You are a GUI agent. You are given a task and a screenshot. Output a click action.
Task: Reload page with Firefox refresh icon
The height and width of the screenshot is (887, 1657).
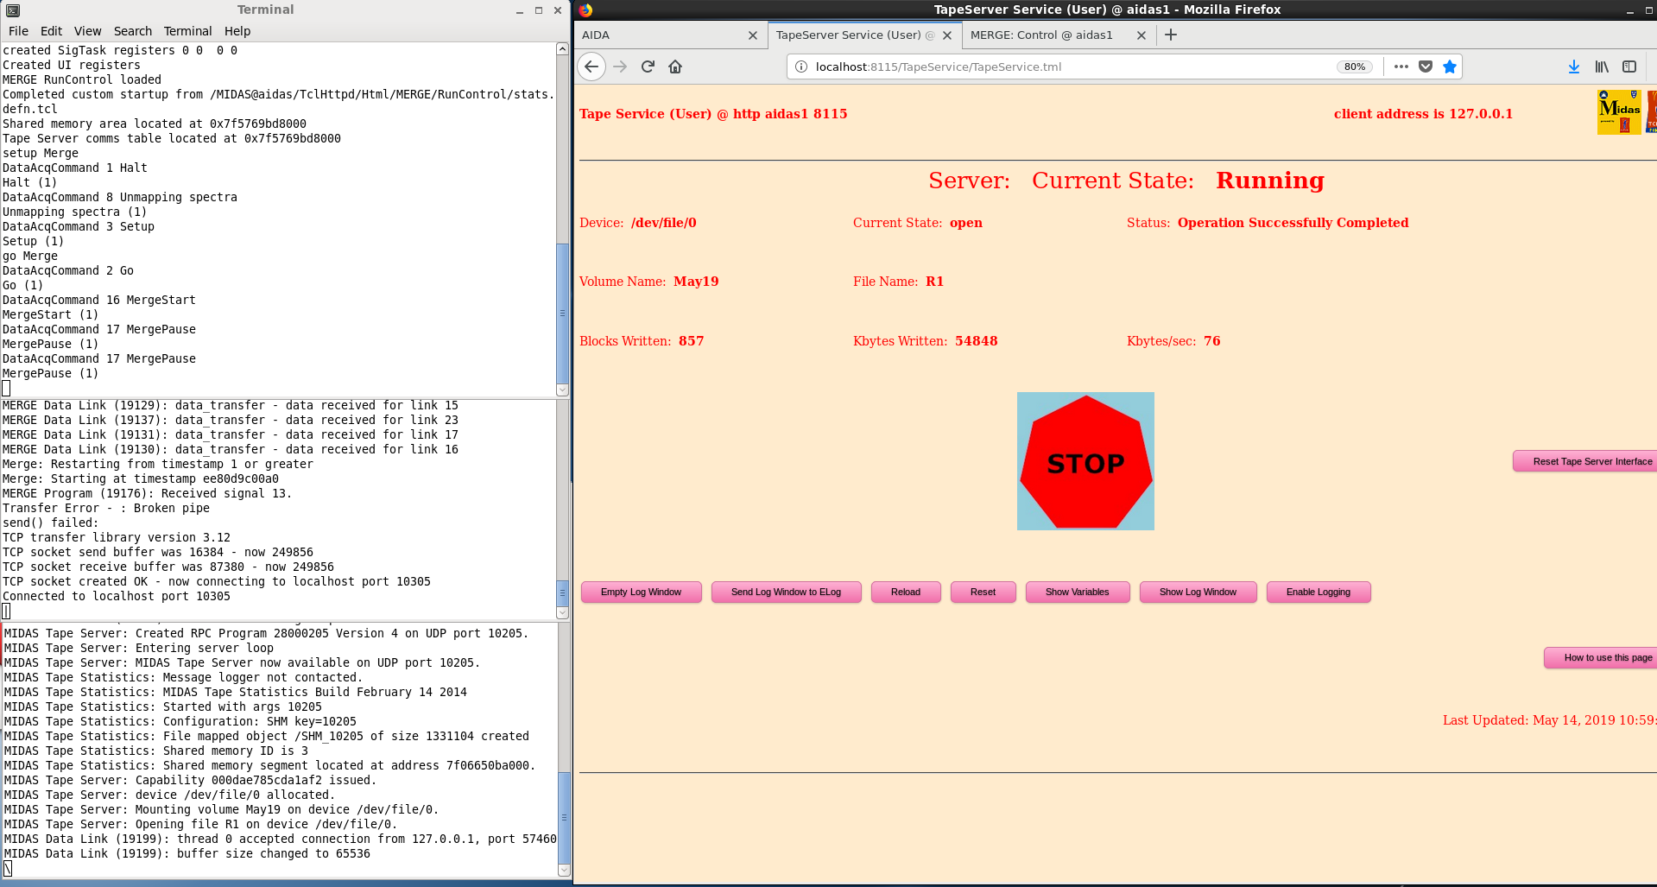pos(648,67)
